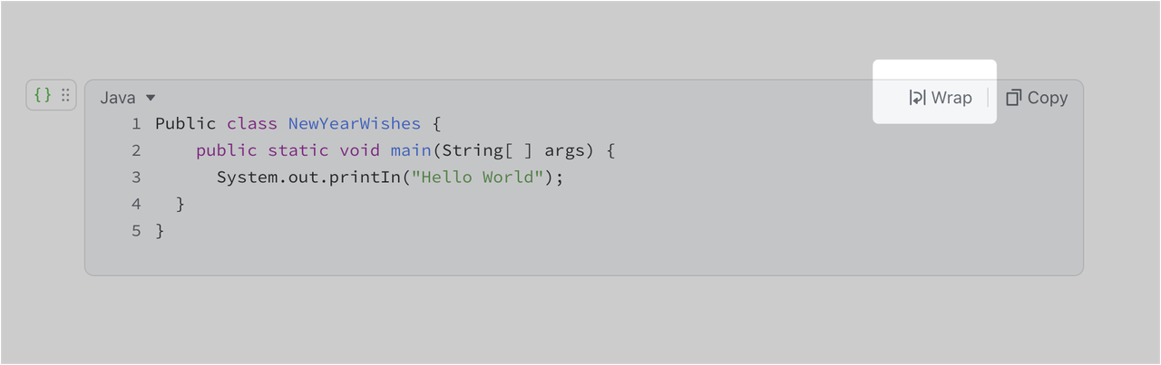Click the six-dot drag handle icon
Screen dimensions: 1161x365
(65, 94)
